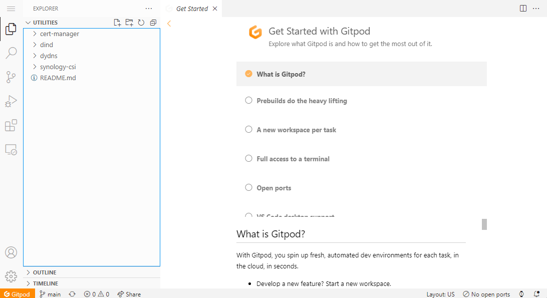The image size is (547, 298).
Task: Refresh the Explorer file tree
Action: pos(141,23)
